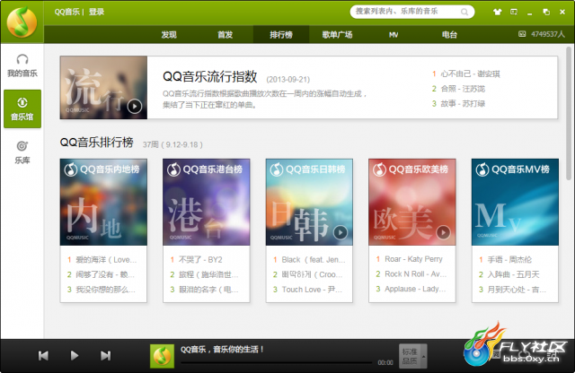Open QQ音乐MV榜 cover
Viewport: 575px width, 373px height.
pyautogui.click(x=515, y=202)
